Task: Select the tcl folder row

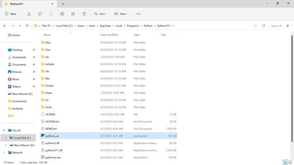Action: (x=108, y=100)
